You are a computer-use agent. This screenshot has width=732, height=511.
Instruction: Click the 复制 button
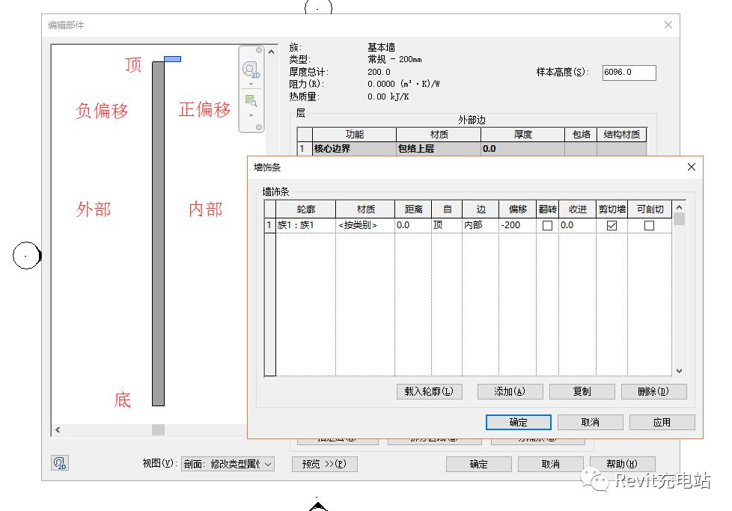[x=582, y=391]
